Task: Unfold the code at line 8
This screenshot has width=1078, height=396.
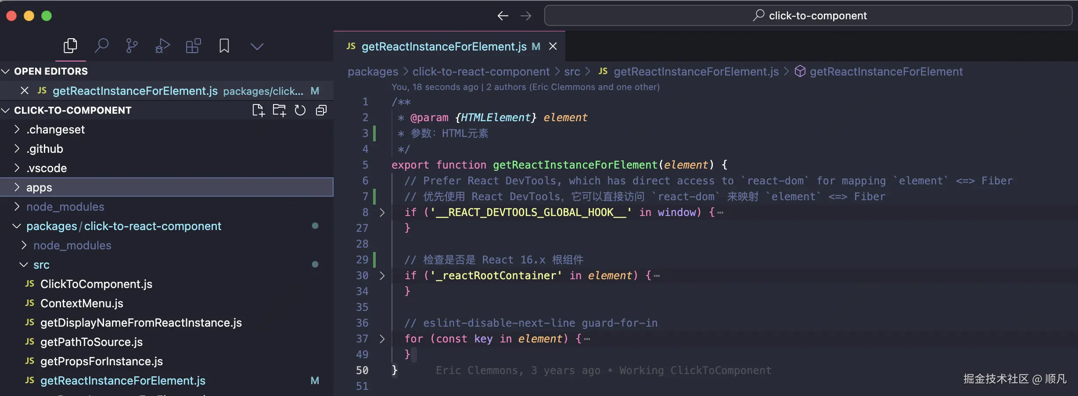Action: (x=382, y=212)
